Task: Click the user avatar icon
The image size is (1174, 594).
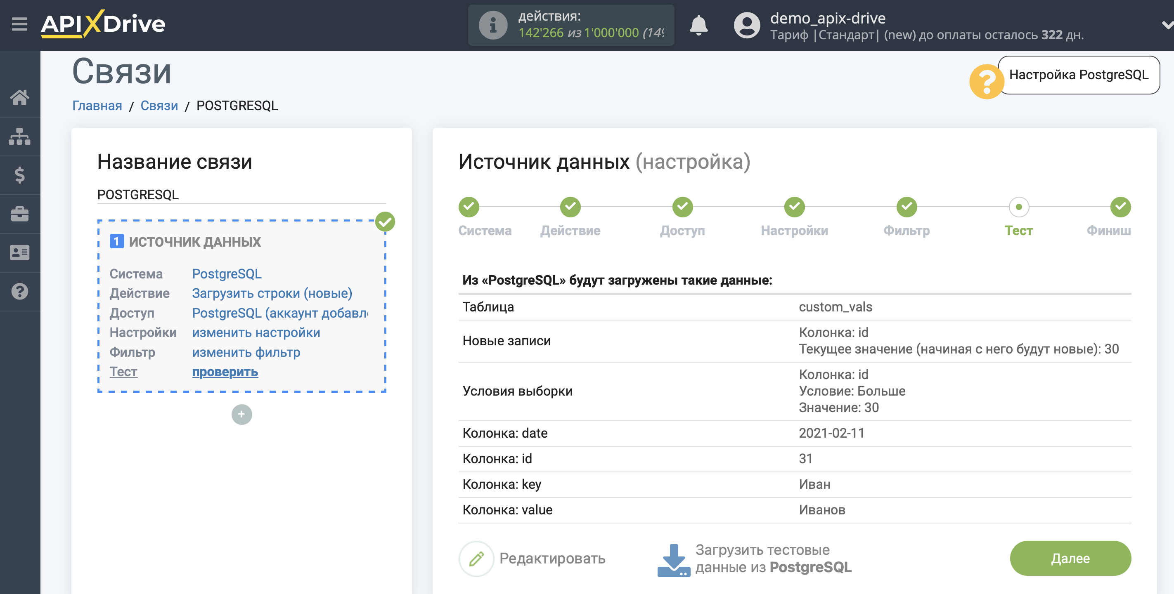Action: pos(746,25)
